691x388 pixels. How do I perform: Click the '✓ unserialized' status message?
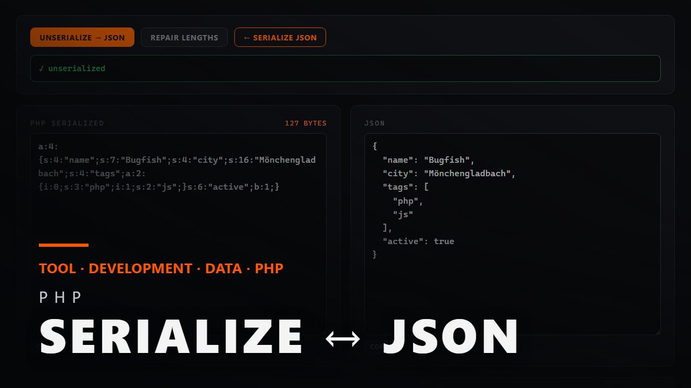coord(345,68)
